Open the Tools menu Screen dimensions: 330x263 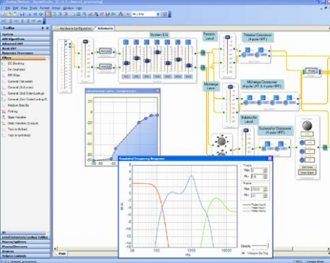(x=33, y=8)
